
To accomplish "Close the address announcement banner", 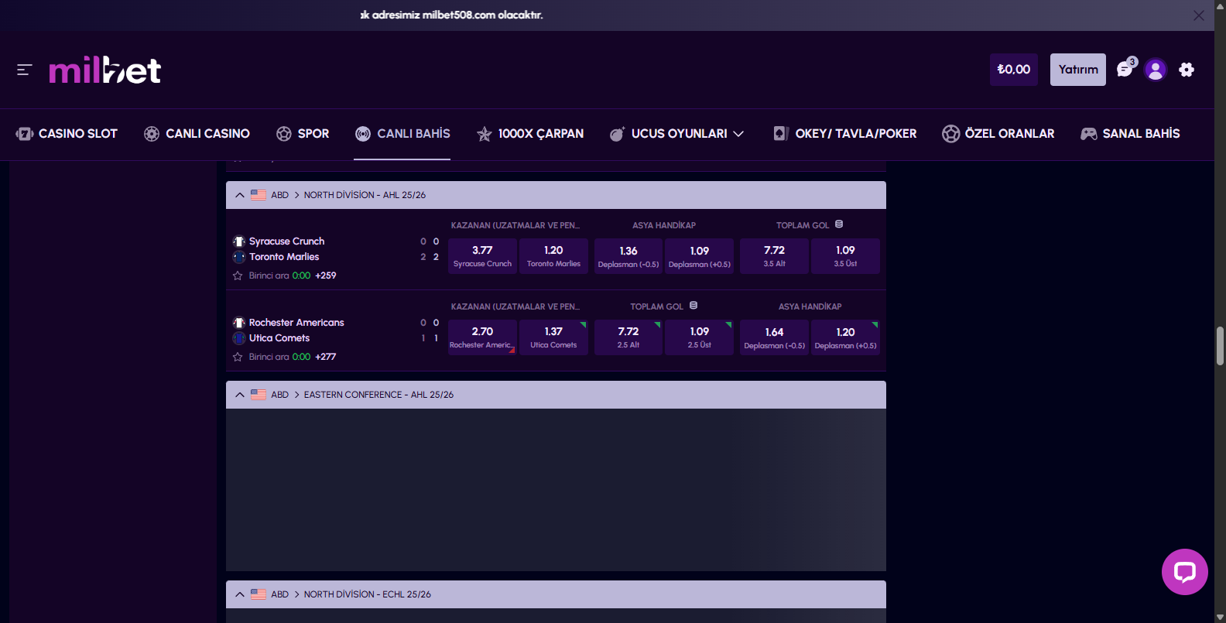I will (1199, 15).
